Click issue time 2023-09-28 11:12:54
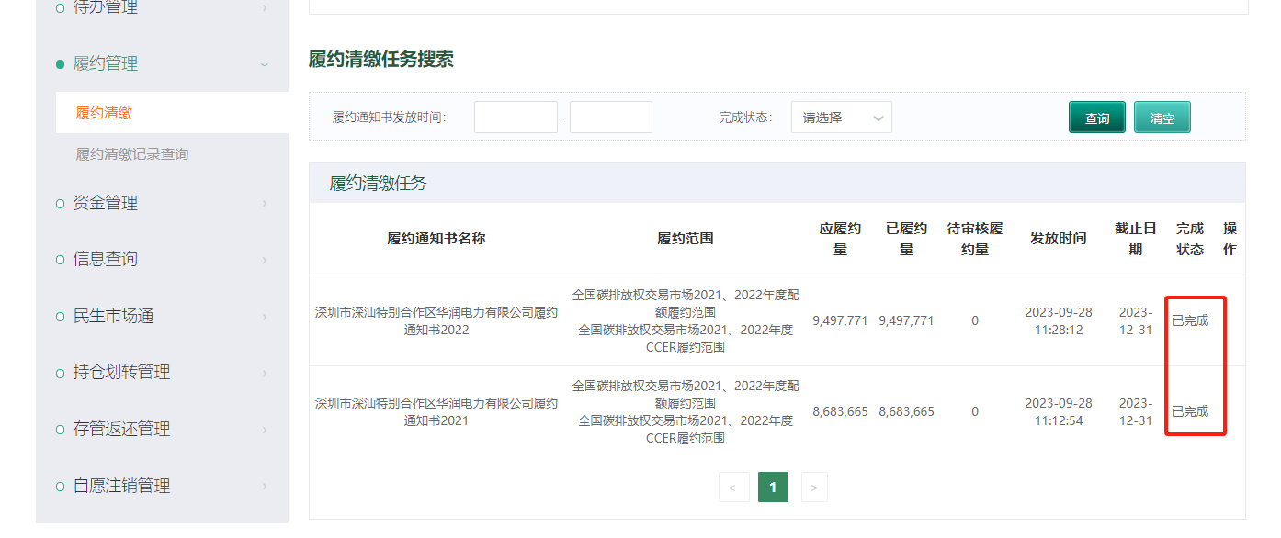Screen dimensions: 1281x538 coord(1059,411)
